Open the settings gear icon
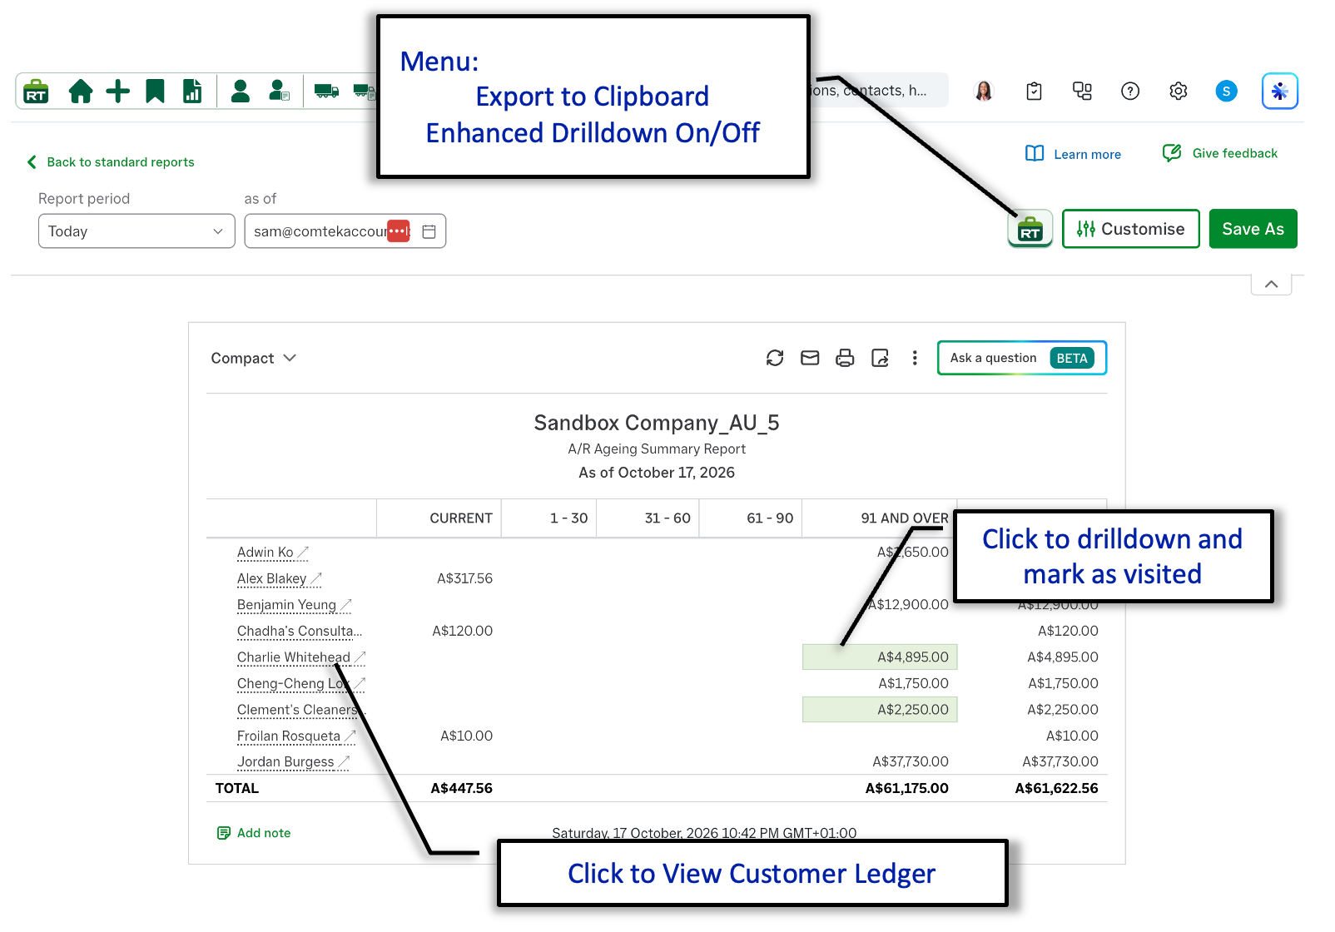Screen dimensions: 1335x932 [x=1178, y=91]
